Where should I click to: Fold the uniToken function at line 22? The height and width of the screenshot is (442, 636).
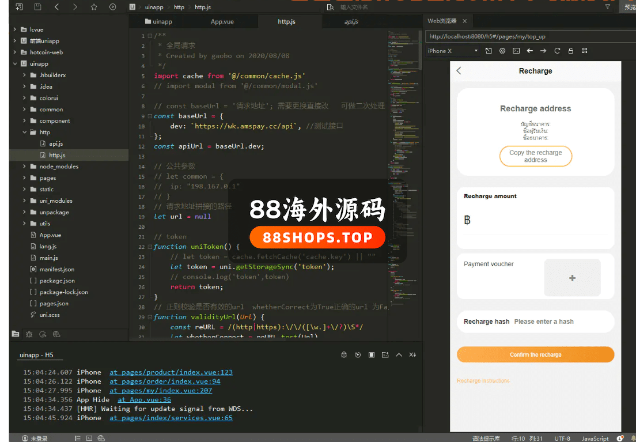pyautogui.click(x=150, y=247)
